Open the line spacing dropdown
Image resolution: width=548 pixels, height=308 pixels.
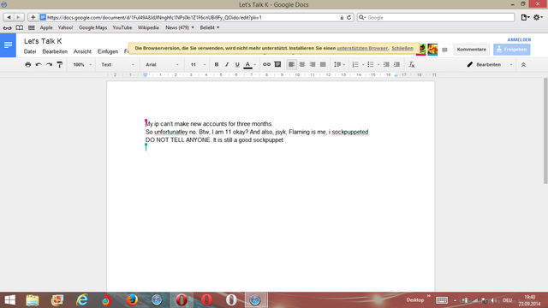tap(339, 65)
